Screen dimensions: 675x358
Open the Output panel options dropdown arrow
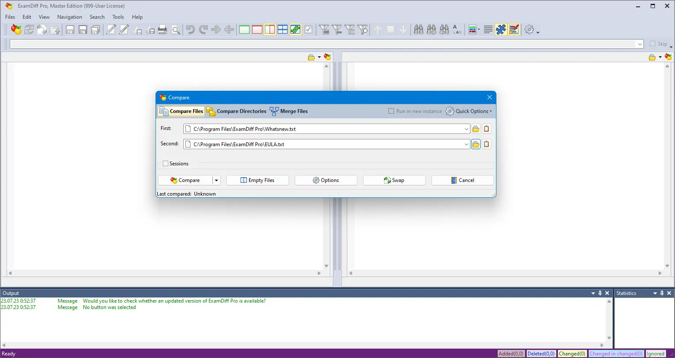point(593,293)
